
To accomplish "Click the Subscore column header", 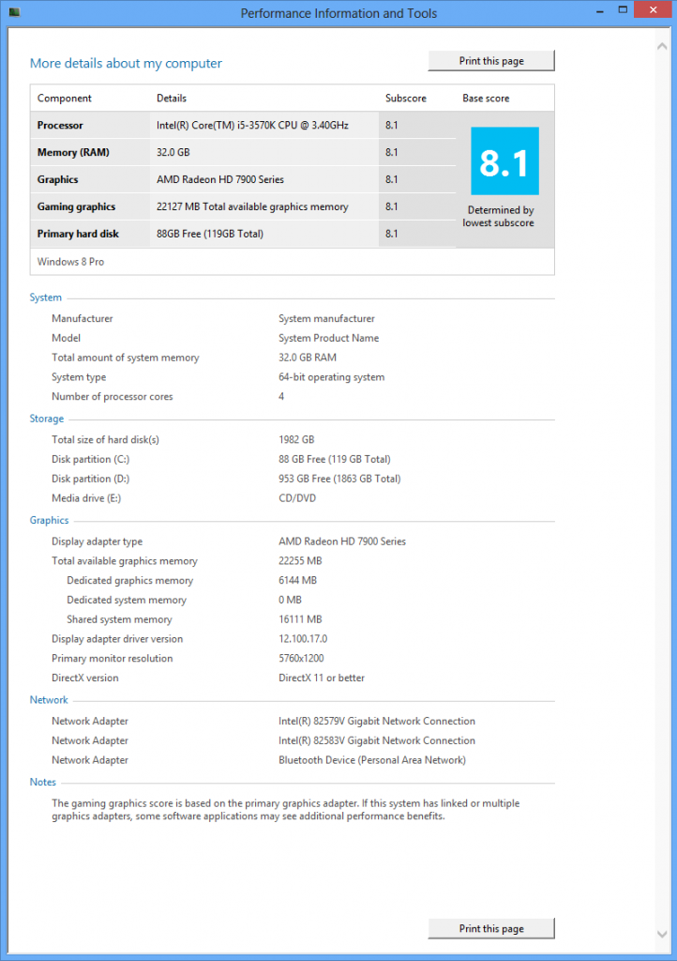I will tap(405, 98).
